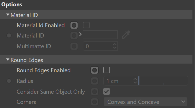Viewport: 195px width, 108px height.
Task: Click keyframe circle next to Material Id Enabled
Action: pos(74,25)
